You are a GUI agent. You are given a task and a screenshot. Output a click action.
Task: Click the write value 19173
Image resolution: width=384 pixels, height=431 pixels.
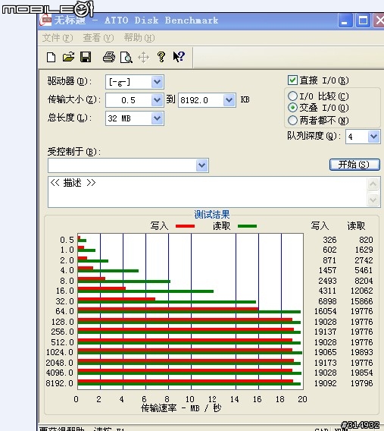(325, 363)
